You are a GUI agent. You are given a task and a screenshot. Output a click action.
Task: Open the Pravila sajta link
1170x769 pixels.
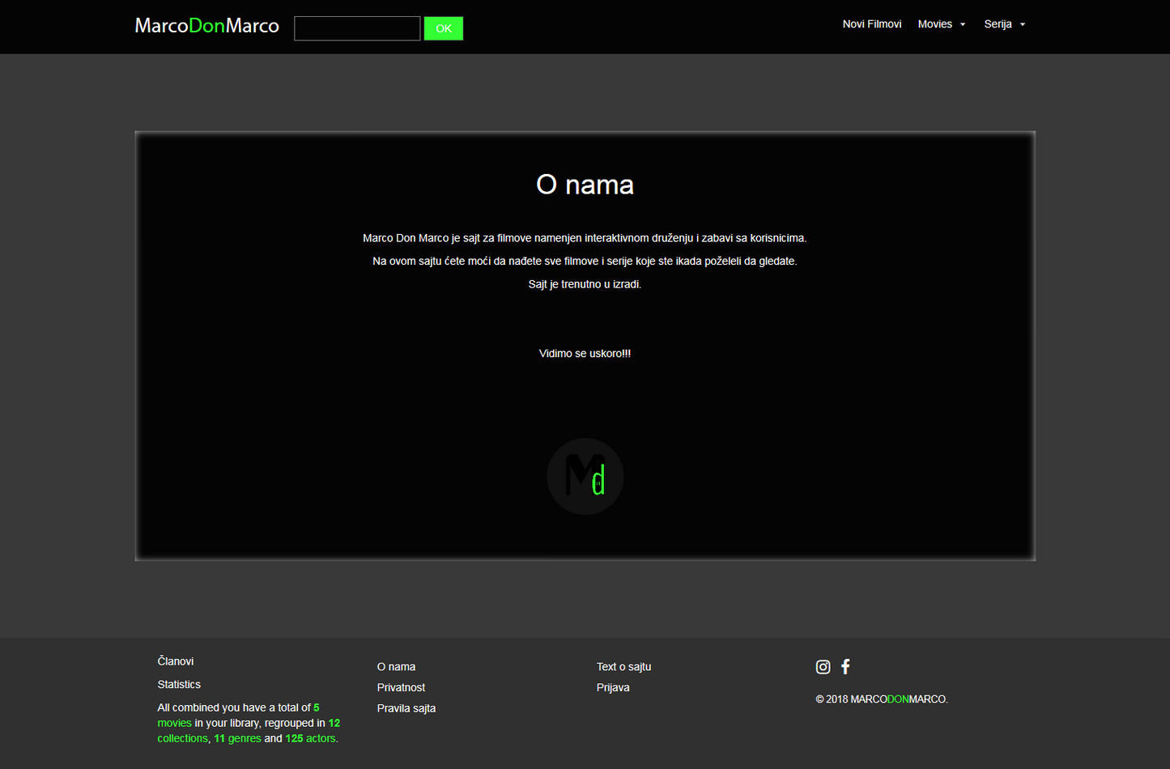406,708
